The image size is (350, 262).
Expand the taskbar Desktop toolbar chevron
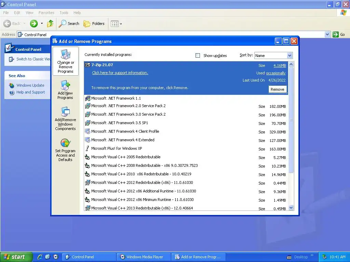[x=312, y=255]
